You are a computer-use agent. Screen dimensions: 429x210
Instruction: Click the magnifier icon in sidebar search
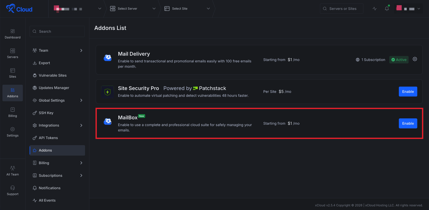pos(35,31)
